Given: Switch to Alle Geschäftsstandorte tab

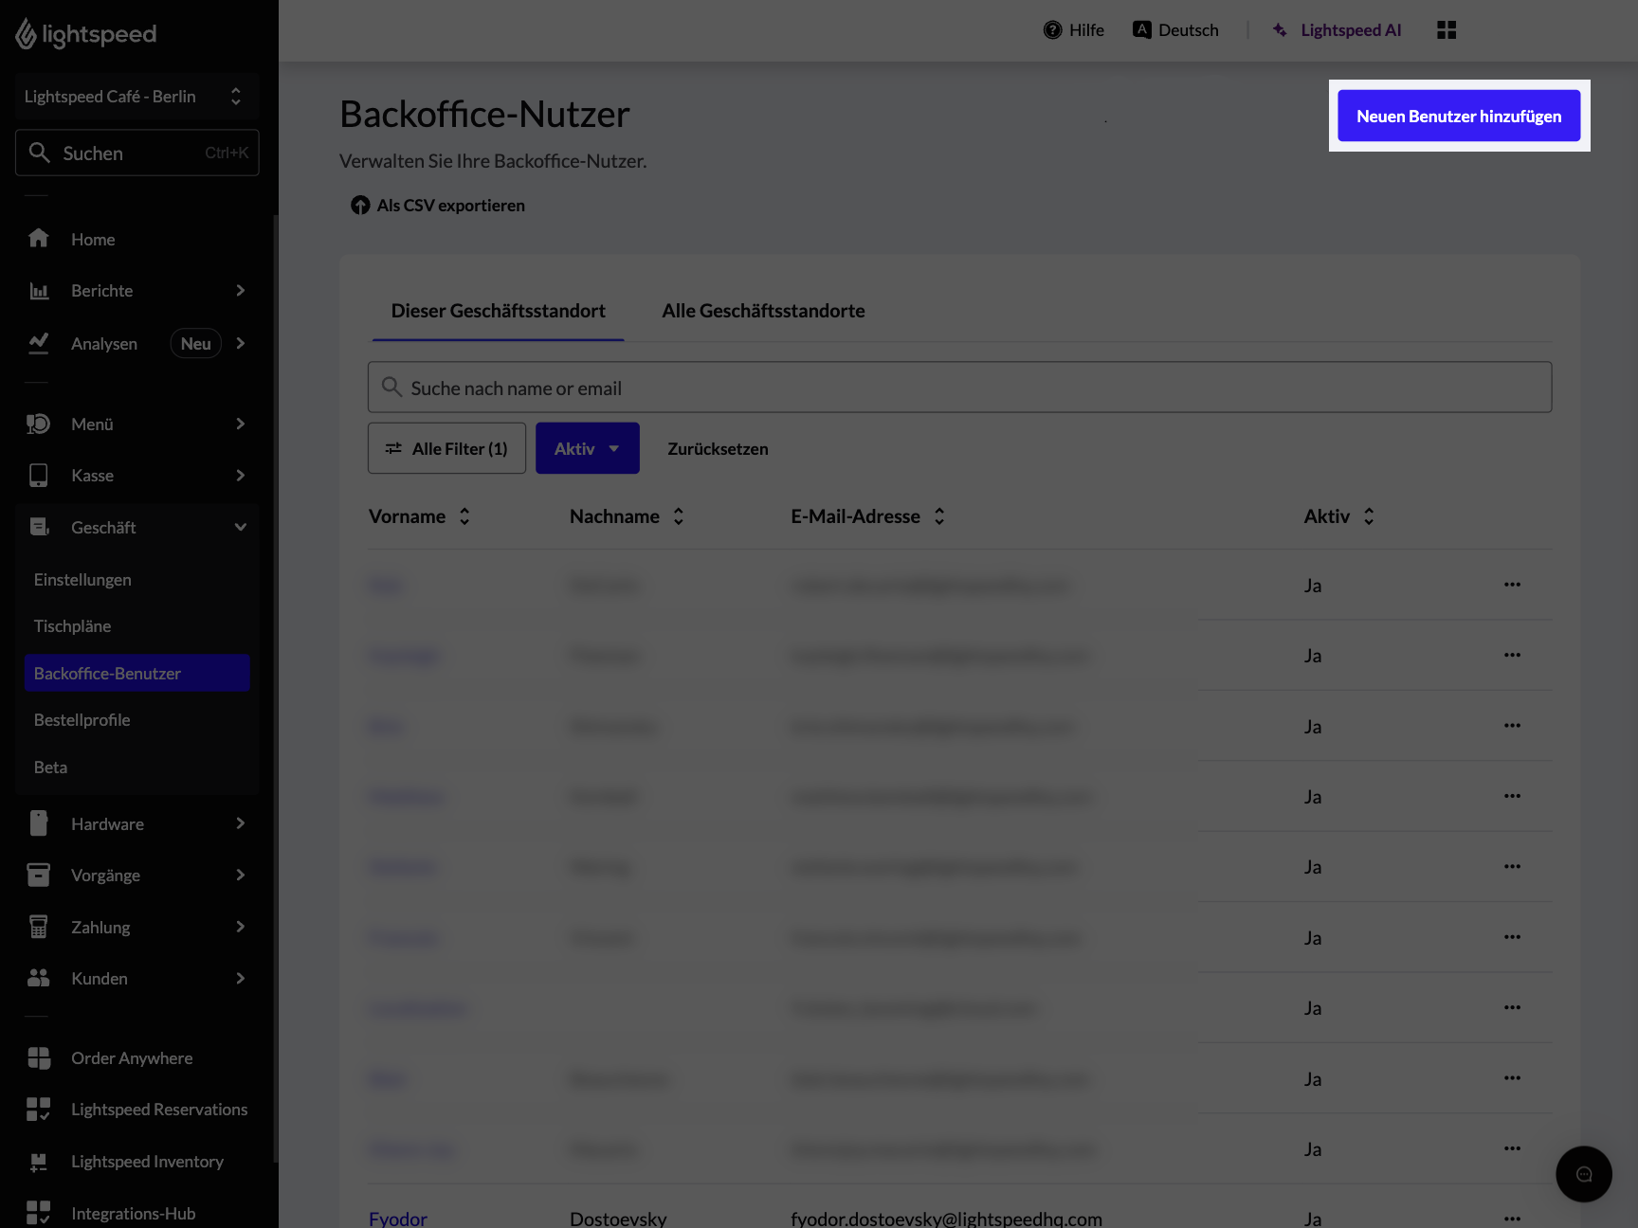Looking at the screenshot, I should point(763,311).
